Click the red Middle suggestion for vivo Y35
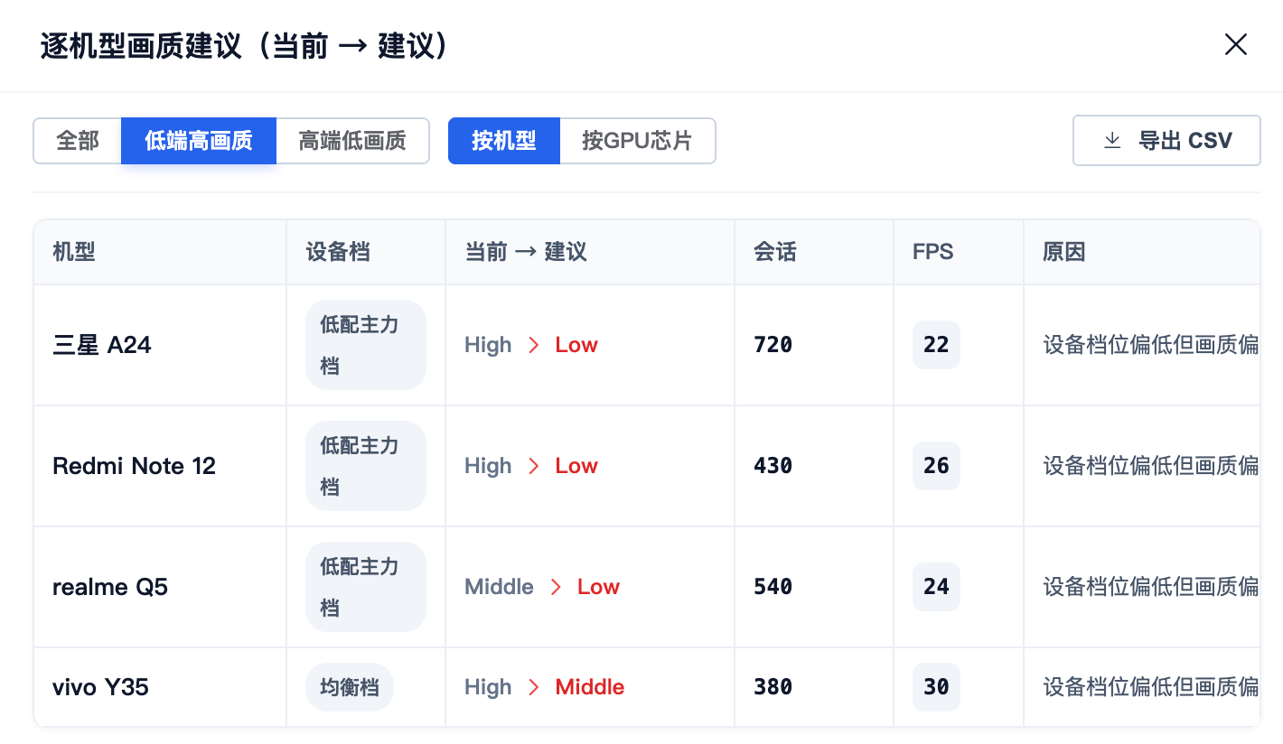This screenshot has height=744, width=1283. click(x=590, y=687)
